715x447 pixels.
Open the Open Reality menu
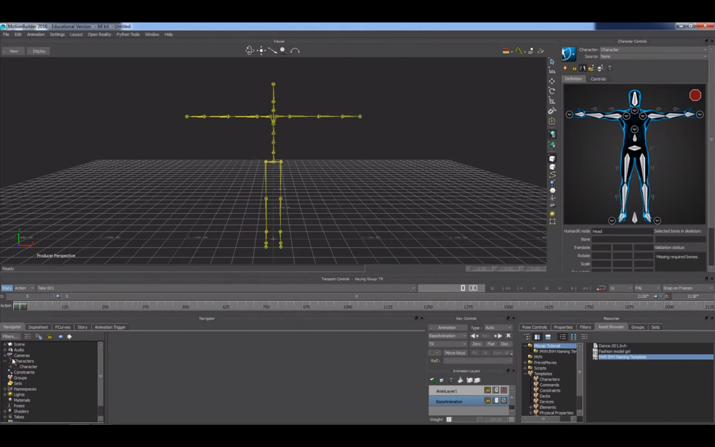click(99, 34)
